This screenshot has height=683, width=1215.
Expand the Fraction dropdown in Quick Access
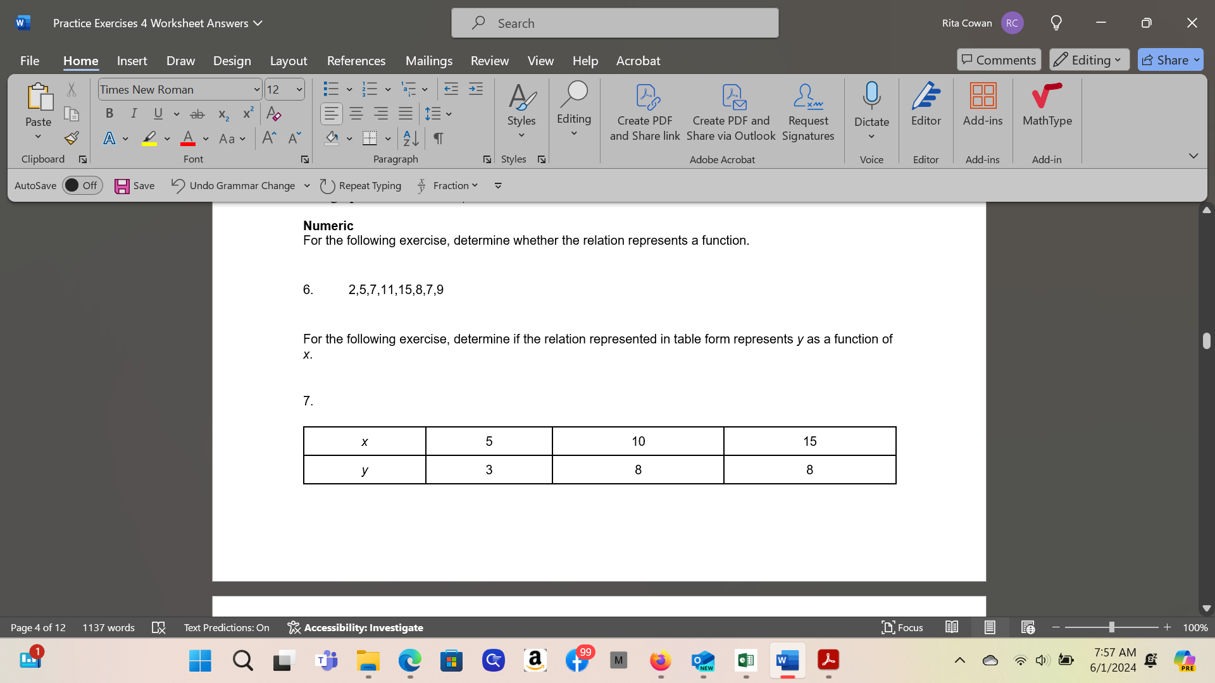coord(475,186)
